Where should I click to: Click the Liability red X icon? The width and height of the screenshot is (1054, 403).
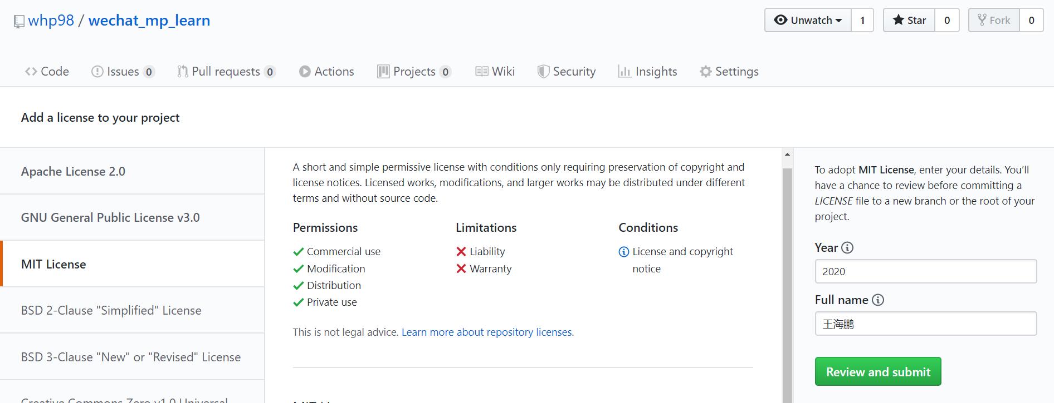pyautogui.click(x=461, y=252)
